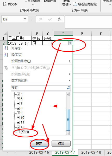
Task: Uncheck the 10 checkbox in filter list
Action: (x=18, y=117)
